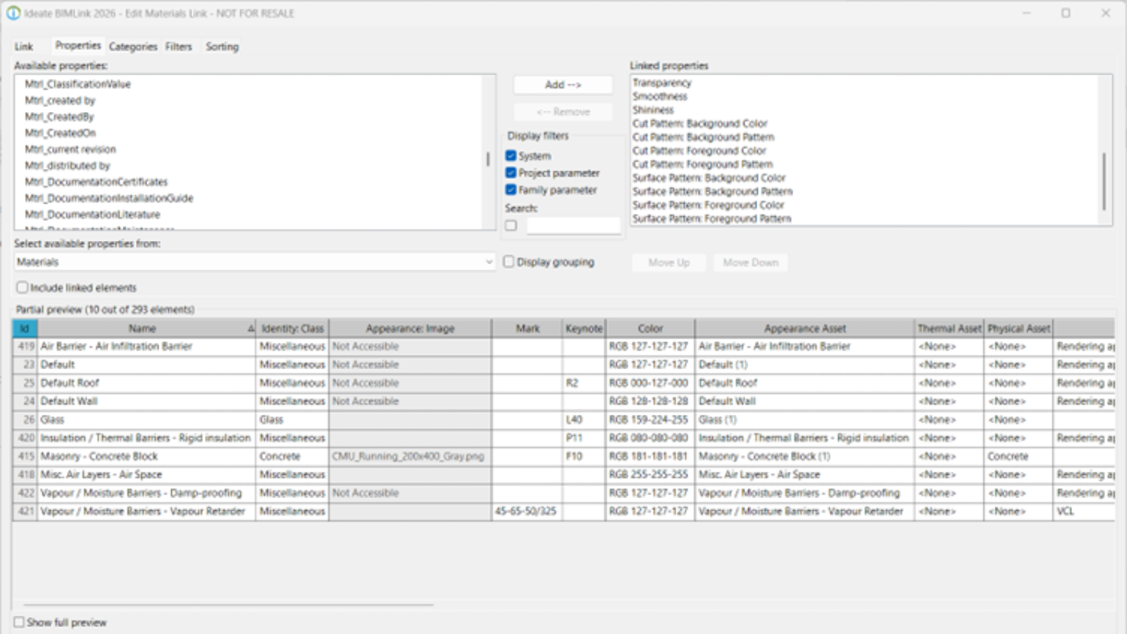The height and width of the screenshot is (634, 1127).
Task: Open the Filters tab
Action: [178, 46]
